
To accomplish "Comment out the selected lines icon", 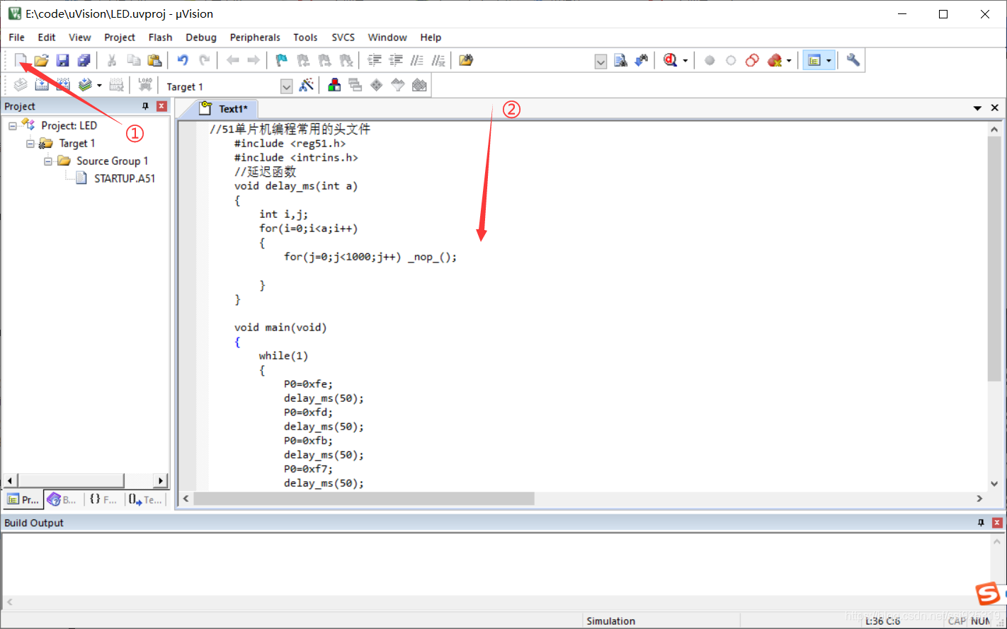I will [418, 60].
